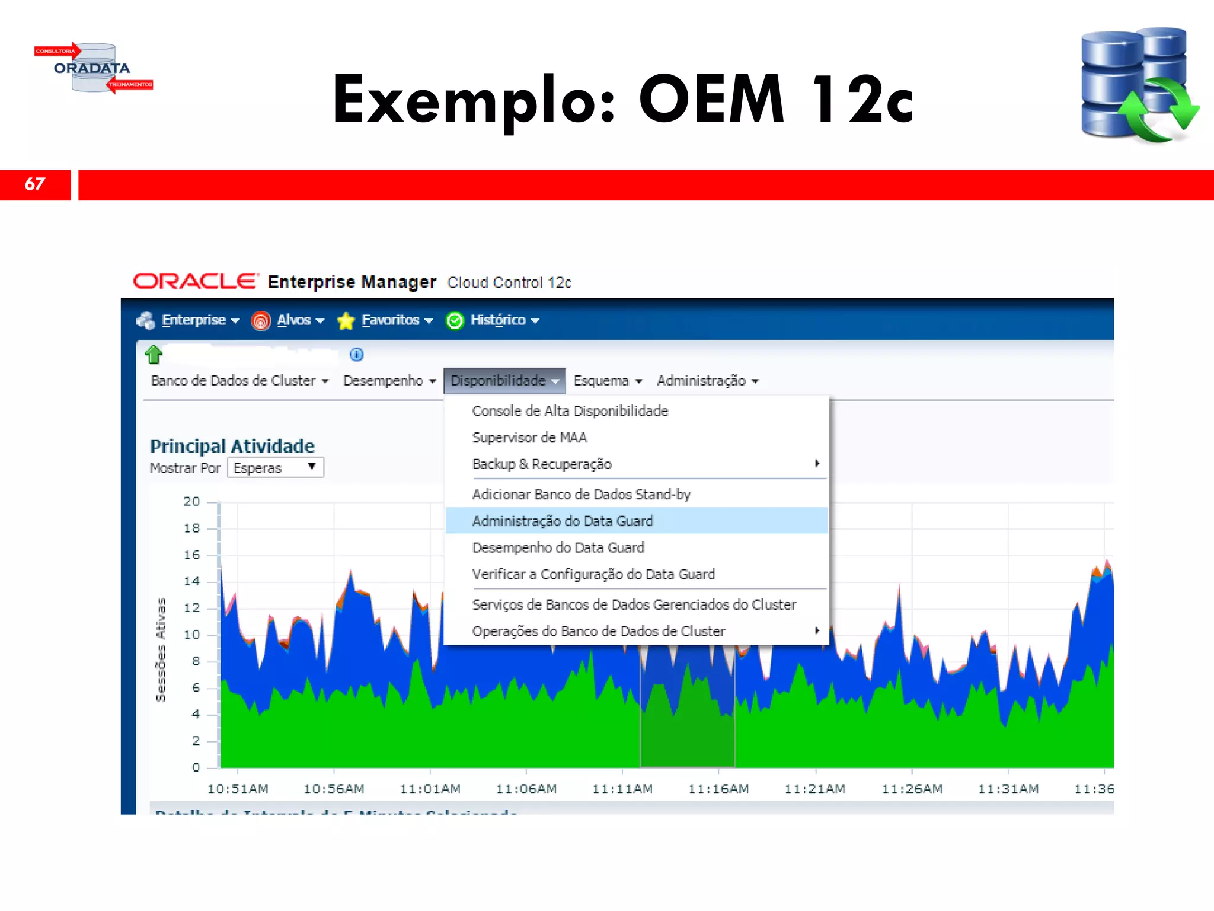The image size is (1214, 911).
Task: Click the Oradata logo on the slide
Action: click(x=94, y=68)
